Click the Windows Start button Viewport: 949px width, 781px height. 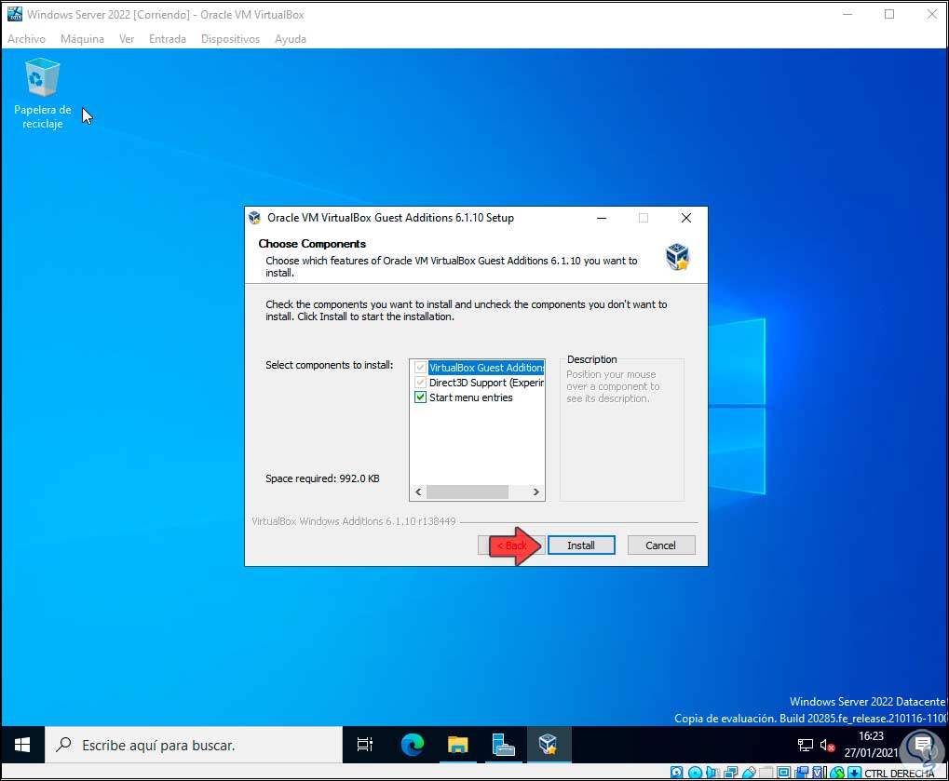22,745
